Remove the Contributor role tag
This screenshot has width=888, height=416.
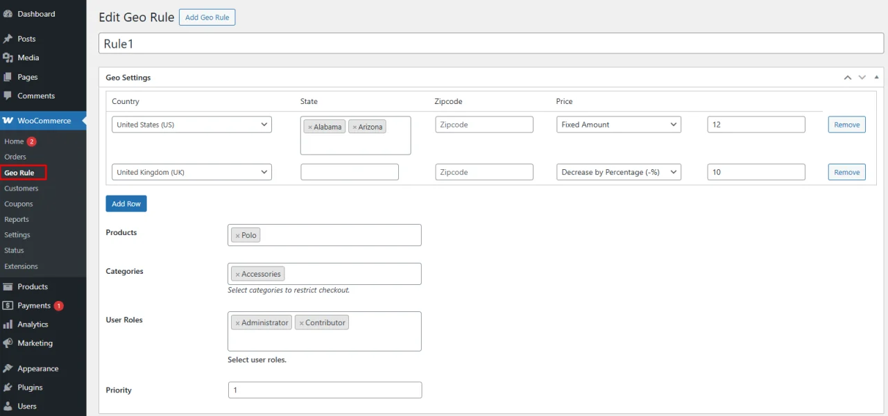301,323
